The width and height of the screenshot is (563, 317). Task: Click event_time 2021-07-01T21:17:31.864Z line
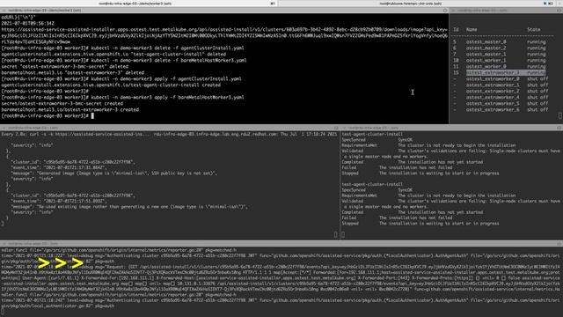[x=59, y=167]
